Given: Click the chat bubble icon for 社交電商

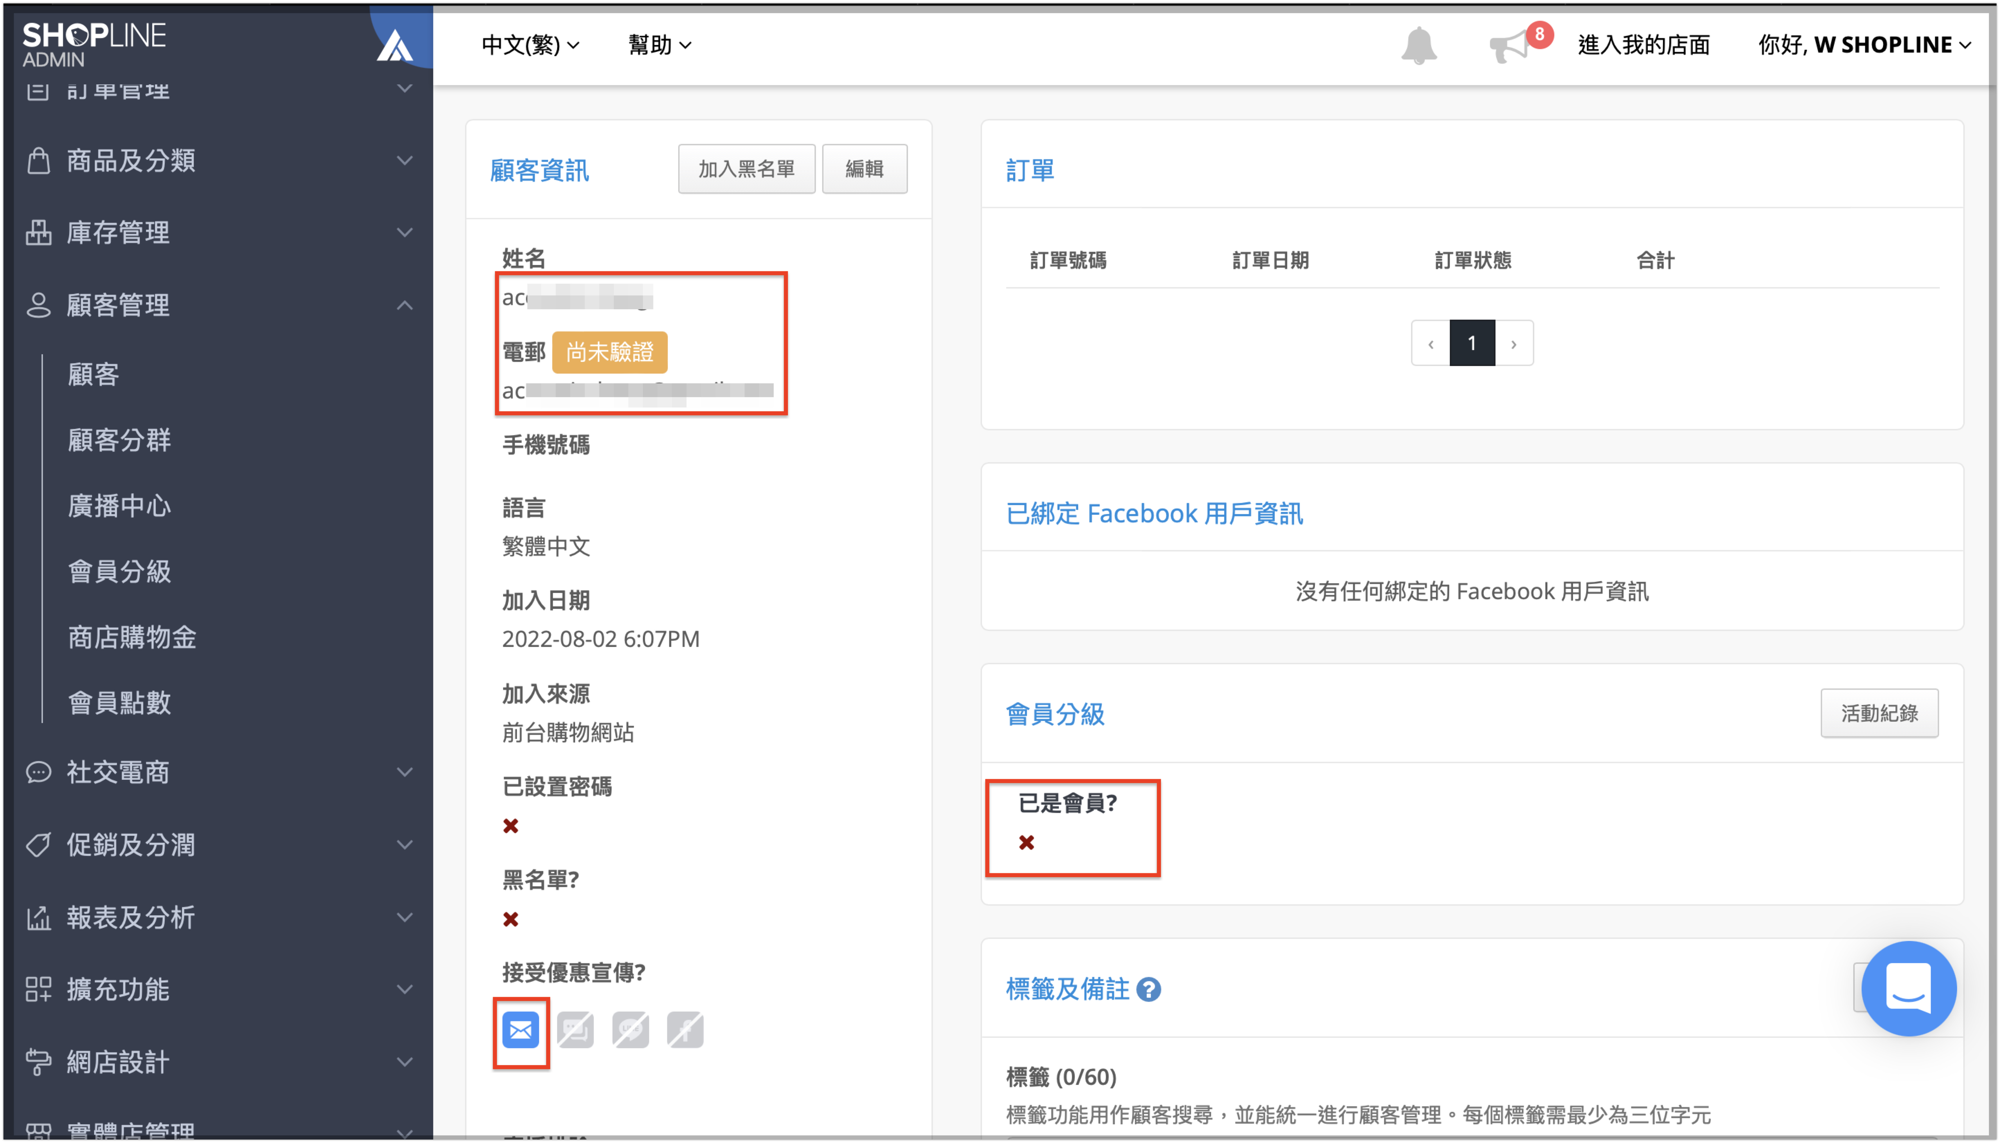Looking at the screenshot, I should coord(38,772).
